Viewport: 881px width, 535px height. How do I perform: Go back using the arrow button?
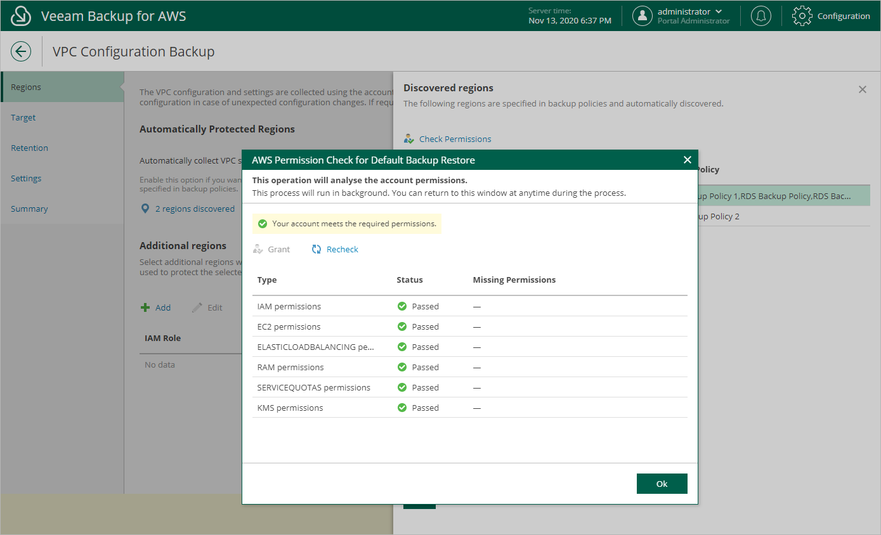coord(21,51)
